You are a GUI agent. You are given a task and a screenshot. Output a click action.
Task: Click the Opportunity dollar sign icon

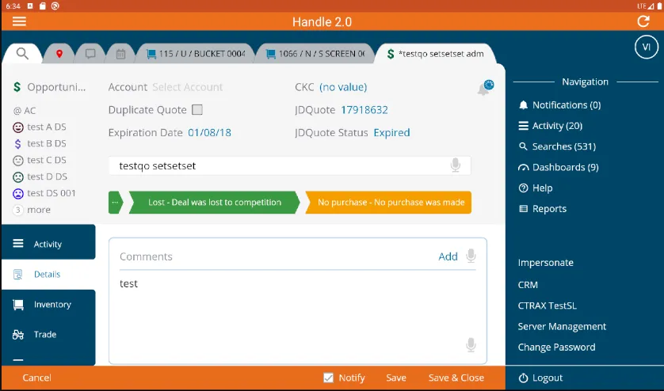(17, 87)
